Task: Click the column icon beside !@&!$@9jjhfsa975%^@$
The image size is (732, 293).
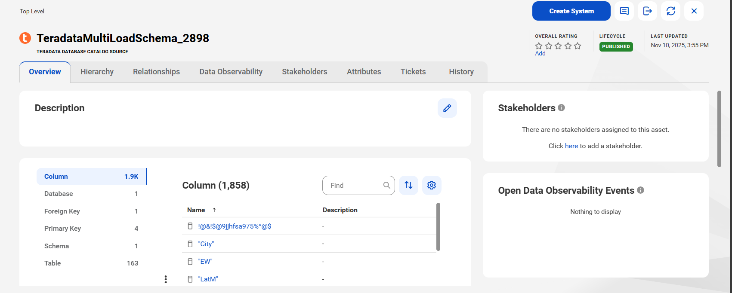Action: point(190,226)
